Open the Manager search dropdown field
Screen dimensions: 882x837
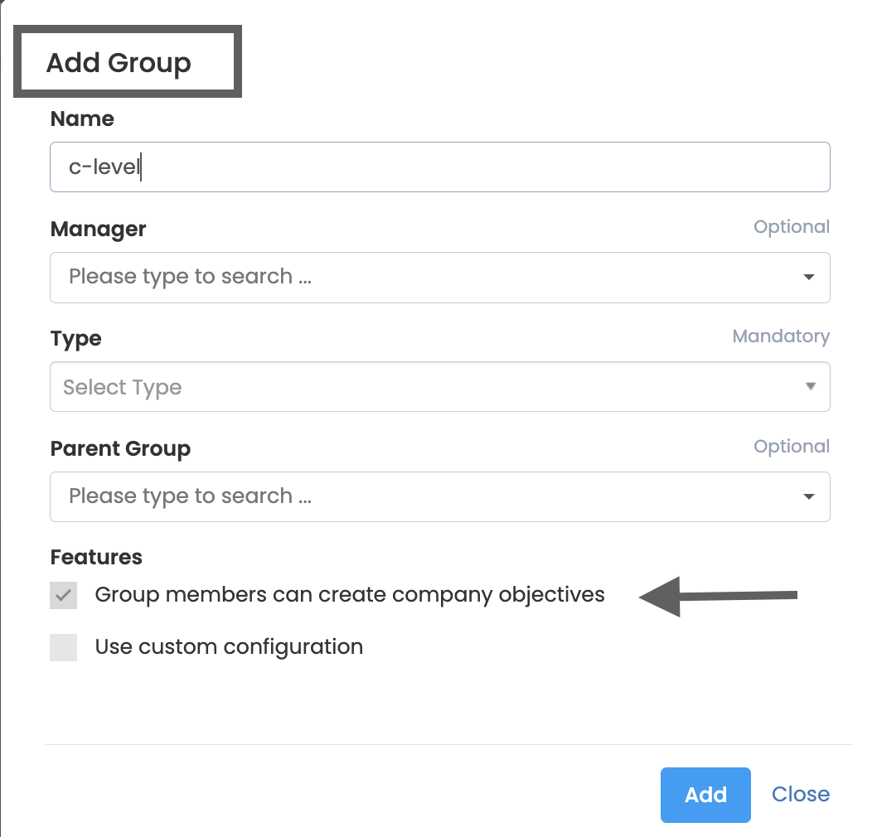click(423, 277)
